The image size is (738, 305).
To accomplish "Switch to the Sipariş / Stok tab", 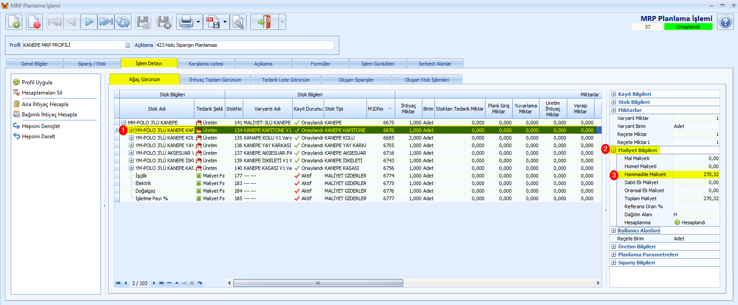I will point(92,64).
